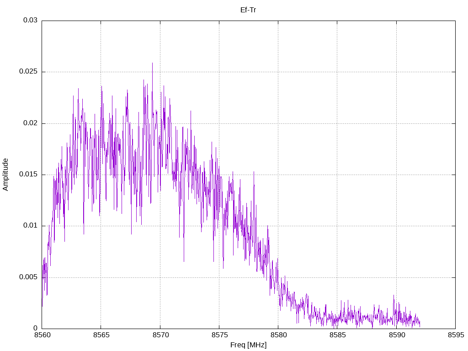Click the y-axis tick value 0

pos(36,329)
